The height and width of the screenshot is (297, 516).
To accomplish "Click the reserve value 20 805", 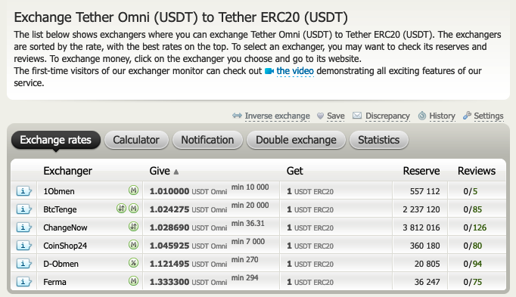I will (x=427, y=264).
